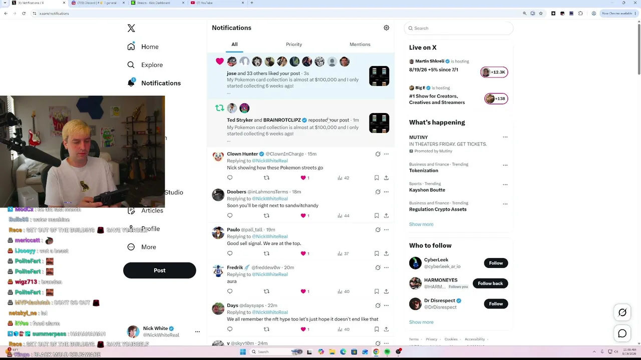Follow back HARMONEYES

pyautogui.click(x=490, y=283)
